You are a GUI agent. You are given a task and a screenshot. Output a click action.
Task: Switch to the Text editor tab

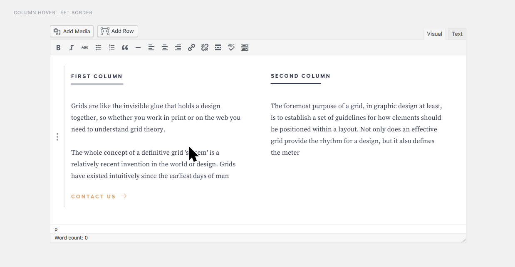[x=457, y=34]
